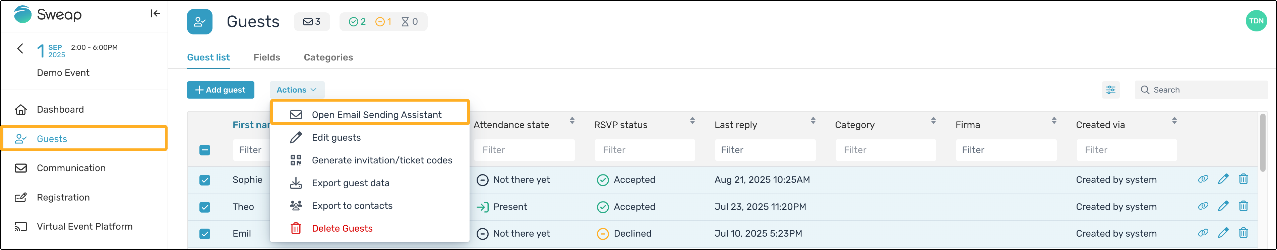The width and height of the screenshot is (1277, 250).
Task: Click the Add guest button
Action: pos(220,90)
